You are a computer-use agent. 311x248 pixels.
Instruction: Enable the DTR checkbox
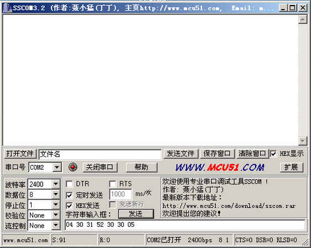(69, 184)
